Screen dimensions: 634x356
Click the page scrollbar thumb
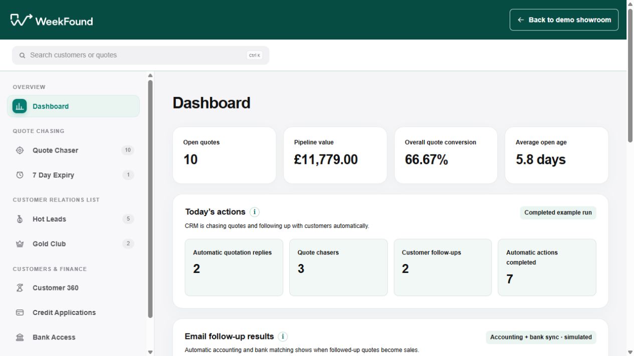pos(630,75)
